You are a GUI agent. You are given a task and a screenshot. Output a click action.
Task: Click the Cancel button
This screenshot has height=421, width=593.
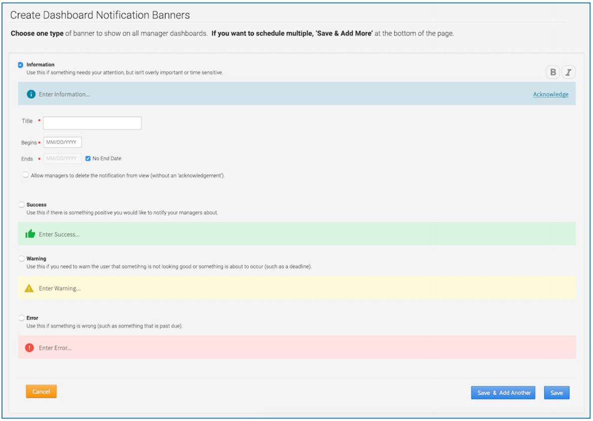click(40, 392)
